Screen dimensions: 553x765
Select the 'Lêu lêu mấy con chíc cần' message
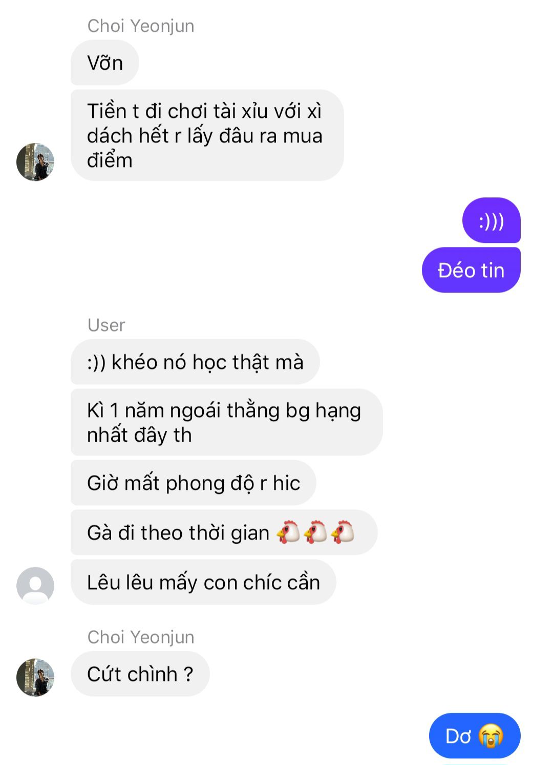tap(203, 582)
